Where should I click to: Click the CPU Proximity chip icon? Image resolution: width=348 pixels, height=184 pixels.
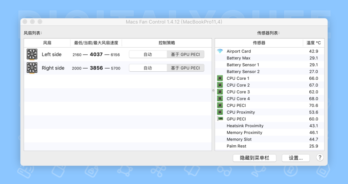point(220,112)
